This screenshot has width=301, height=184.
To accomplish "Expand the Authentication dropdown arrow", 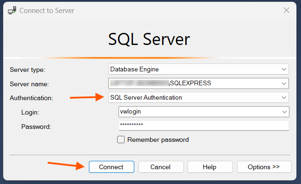I will (x=284, y=97).
